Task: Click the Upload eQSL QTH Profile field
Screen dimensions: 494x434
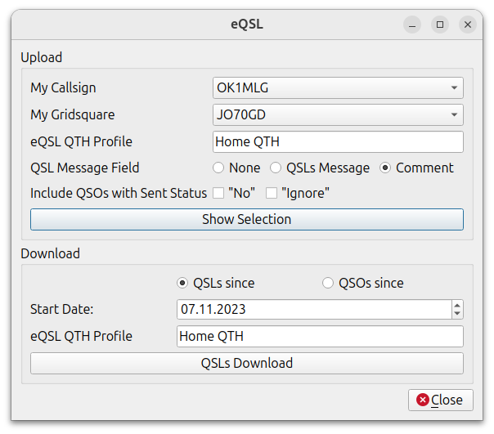Action: [x=337, y=141]
